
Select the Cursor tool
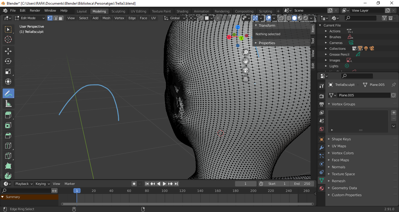click(x=8, y=39)
